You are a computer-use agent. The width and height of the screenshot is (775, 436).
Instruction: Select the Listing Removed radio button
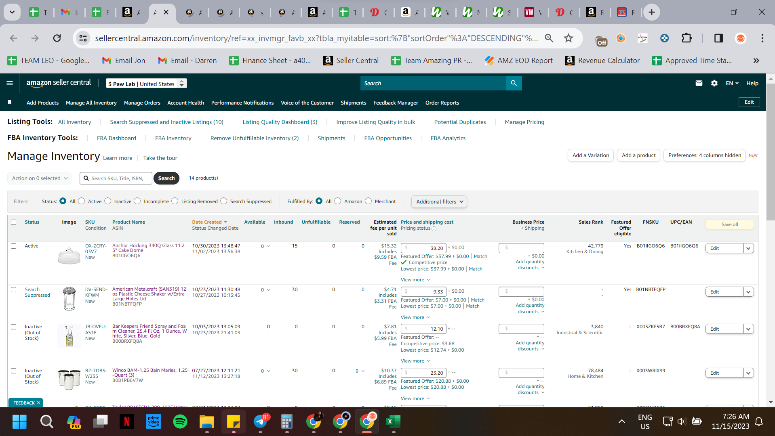[175, 201]
